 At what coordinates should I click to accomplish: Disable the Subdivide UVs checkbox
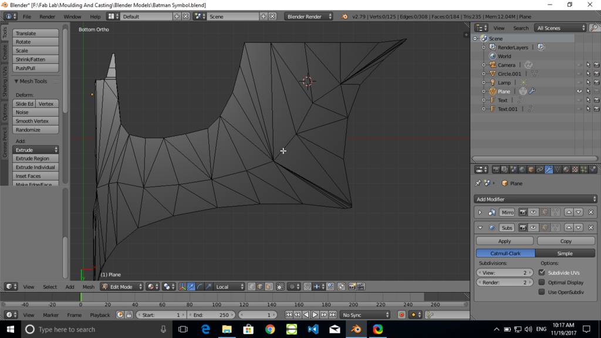(542, 273)
